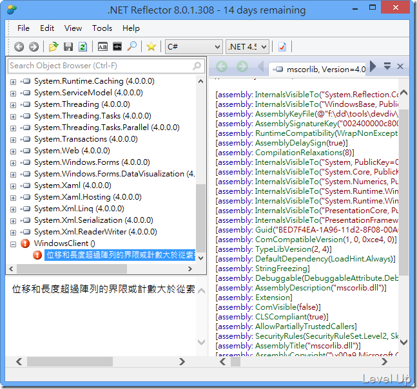Click the green back arrow in code pane
Image resolution: width=417 pixels, height=389 pixels.
click(222, 66)
